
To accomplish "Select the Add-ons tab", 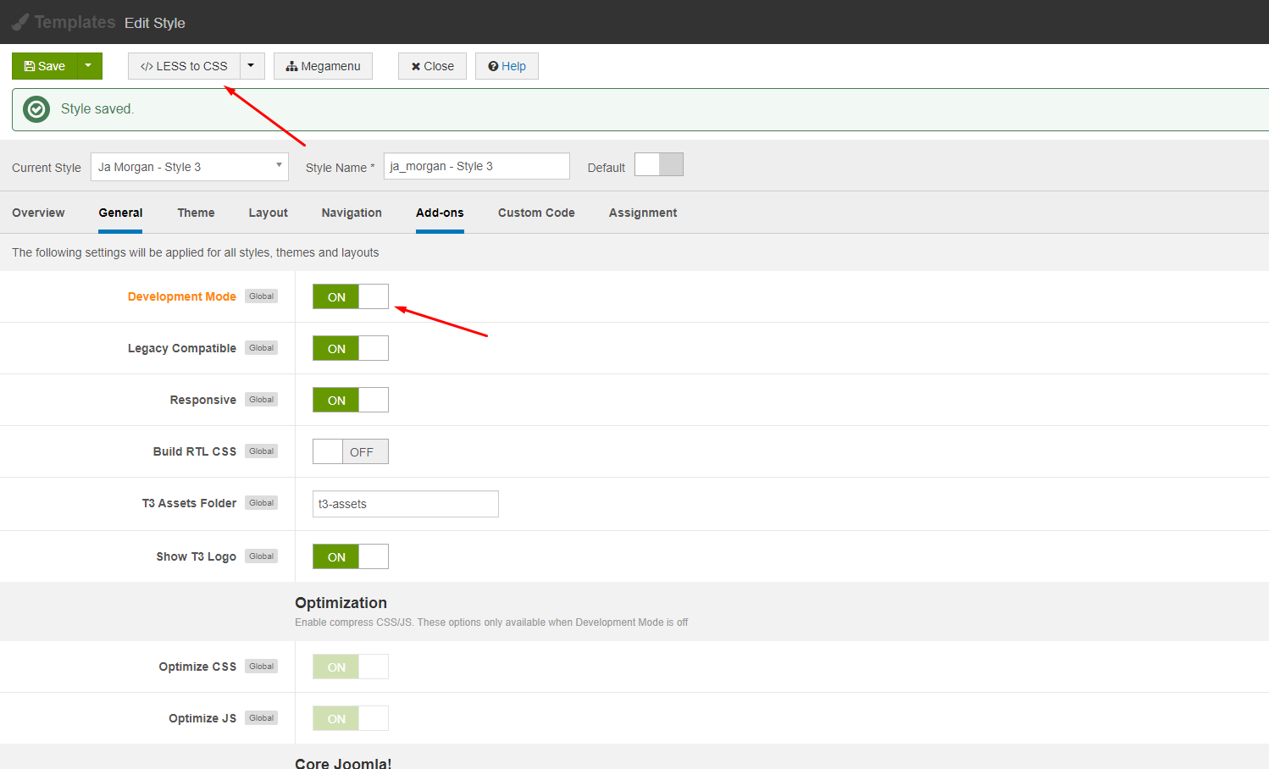I will coord(440,213).
